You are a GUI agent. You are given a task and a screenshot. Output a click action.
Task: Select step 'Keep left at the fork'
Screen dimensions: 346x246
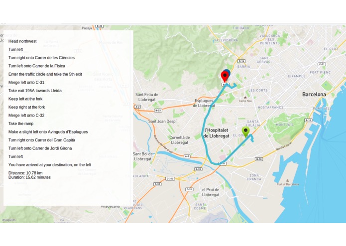coord(25,99)
